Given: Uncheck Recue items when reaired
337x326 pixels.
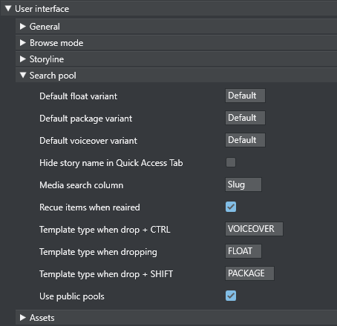Looking at the screenshot, I should pyautogui.click(x=231, y=207).
